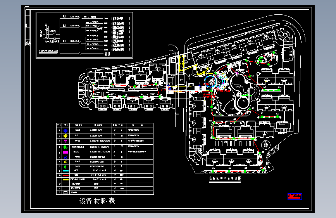
Task: Pick the cyan cable line swatch in the legend
Action: tap(65, 171)
